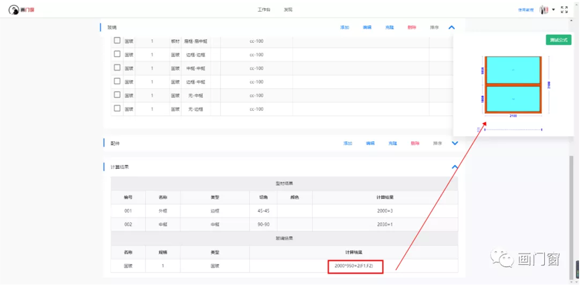Click the lower glass pane in window preview
Screen dimensions: 581x286
pos(512,99)
